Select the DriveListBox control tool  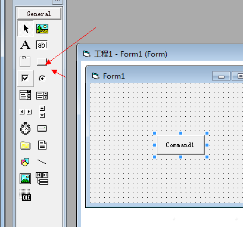[x=42, y=129]
